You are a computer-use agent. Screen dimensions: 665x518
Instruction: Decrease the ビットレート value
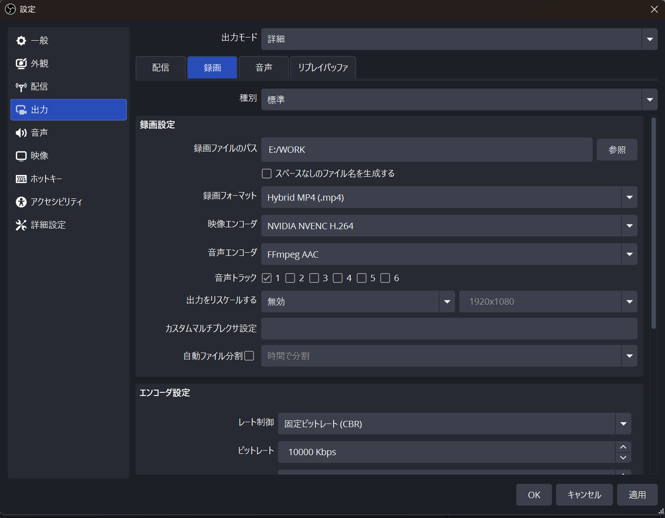point(623,457)
